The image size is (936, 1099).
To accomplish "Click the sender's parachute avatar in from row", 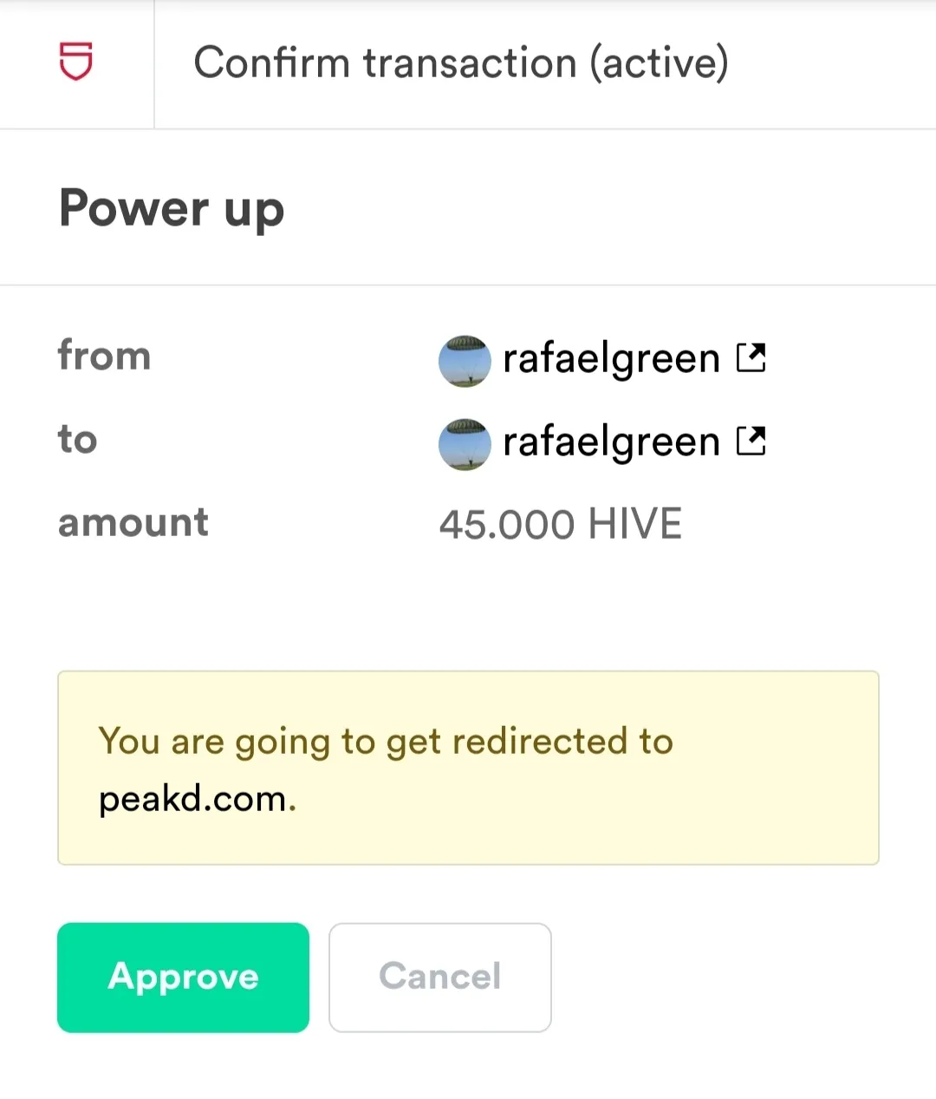I will click(x=465, y=361).
